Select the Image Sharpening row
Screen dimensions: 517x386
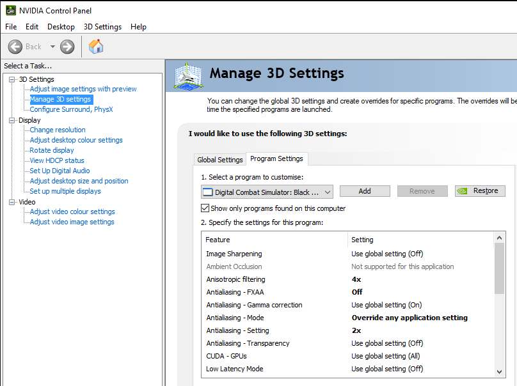[348, 254]
